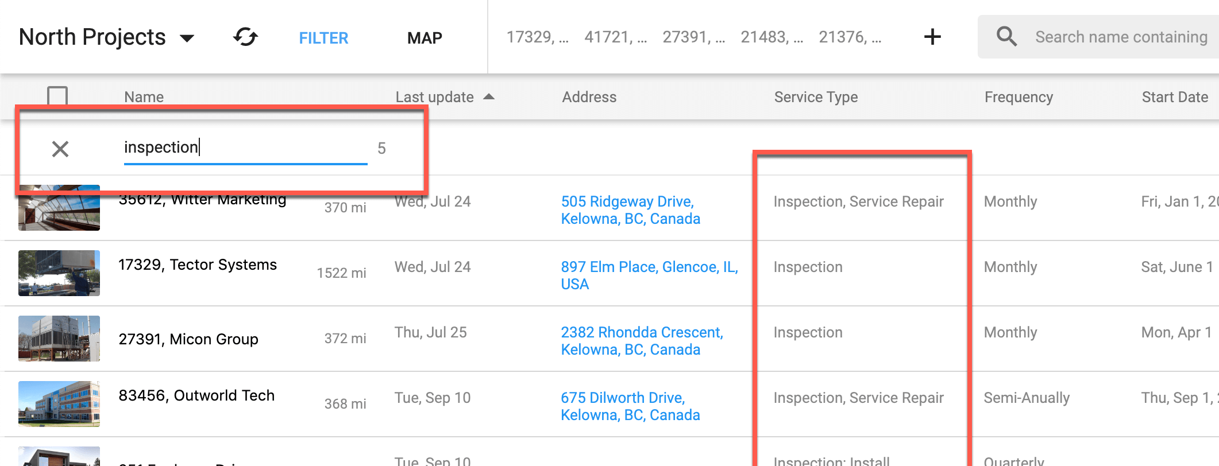This screenshot has height=466, width=1219.
Task: Open the 17329 shortcut tab
Action: [x=537, y=37]
